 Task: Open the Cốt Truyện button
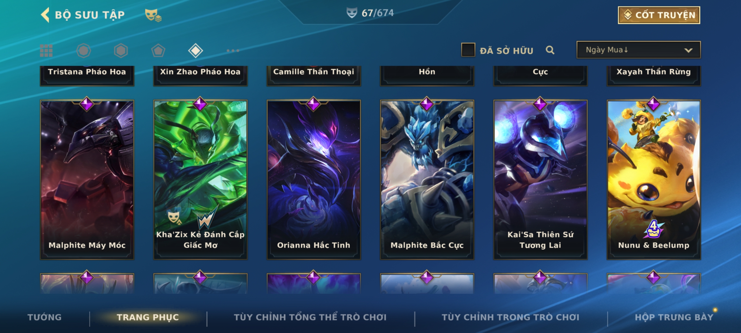pos(659,15)
